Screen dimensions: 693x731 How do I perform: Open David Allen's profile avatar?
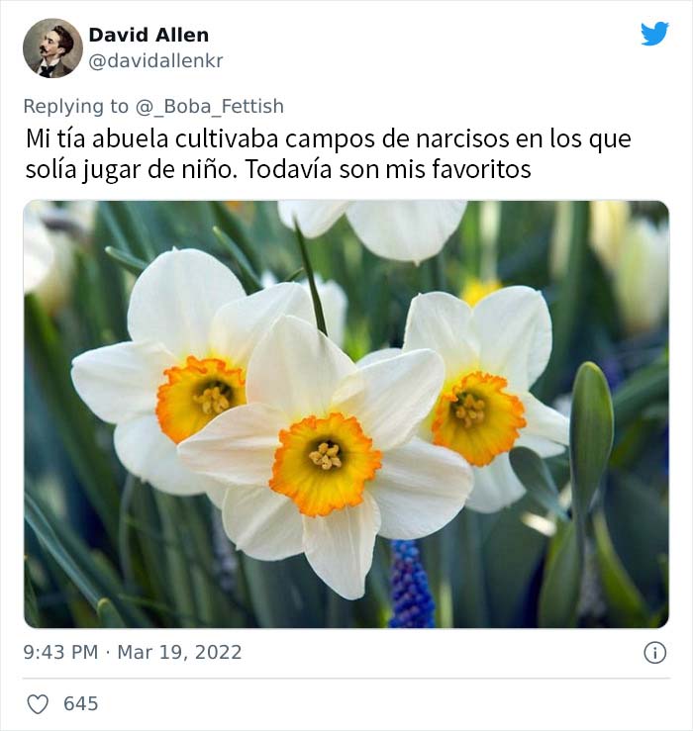pyautogui.click(x=52, y=48)
